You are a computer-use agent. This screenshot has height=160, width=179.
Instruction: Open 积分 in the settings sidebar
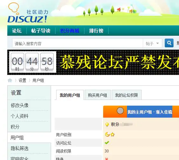coord(15,127)
